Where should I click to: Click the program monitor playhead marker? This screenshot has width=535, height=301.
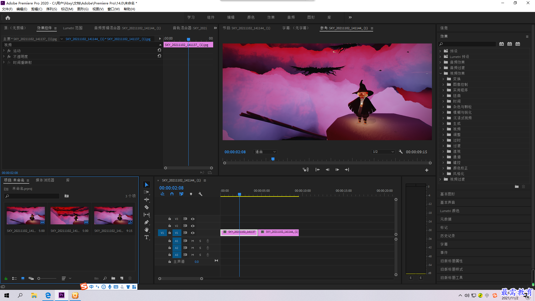[x=273, y=159]
